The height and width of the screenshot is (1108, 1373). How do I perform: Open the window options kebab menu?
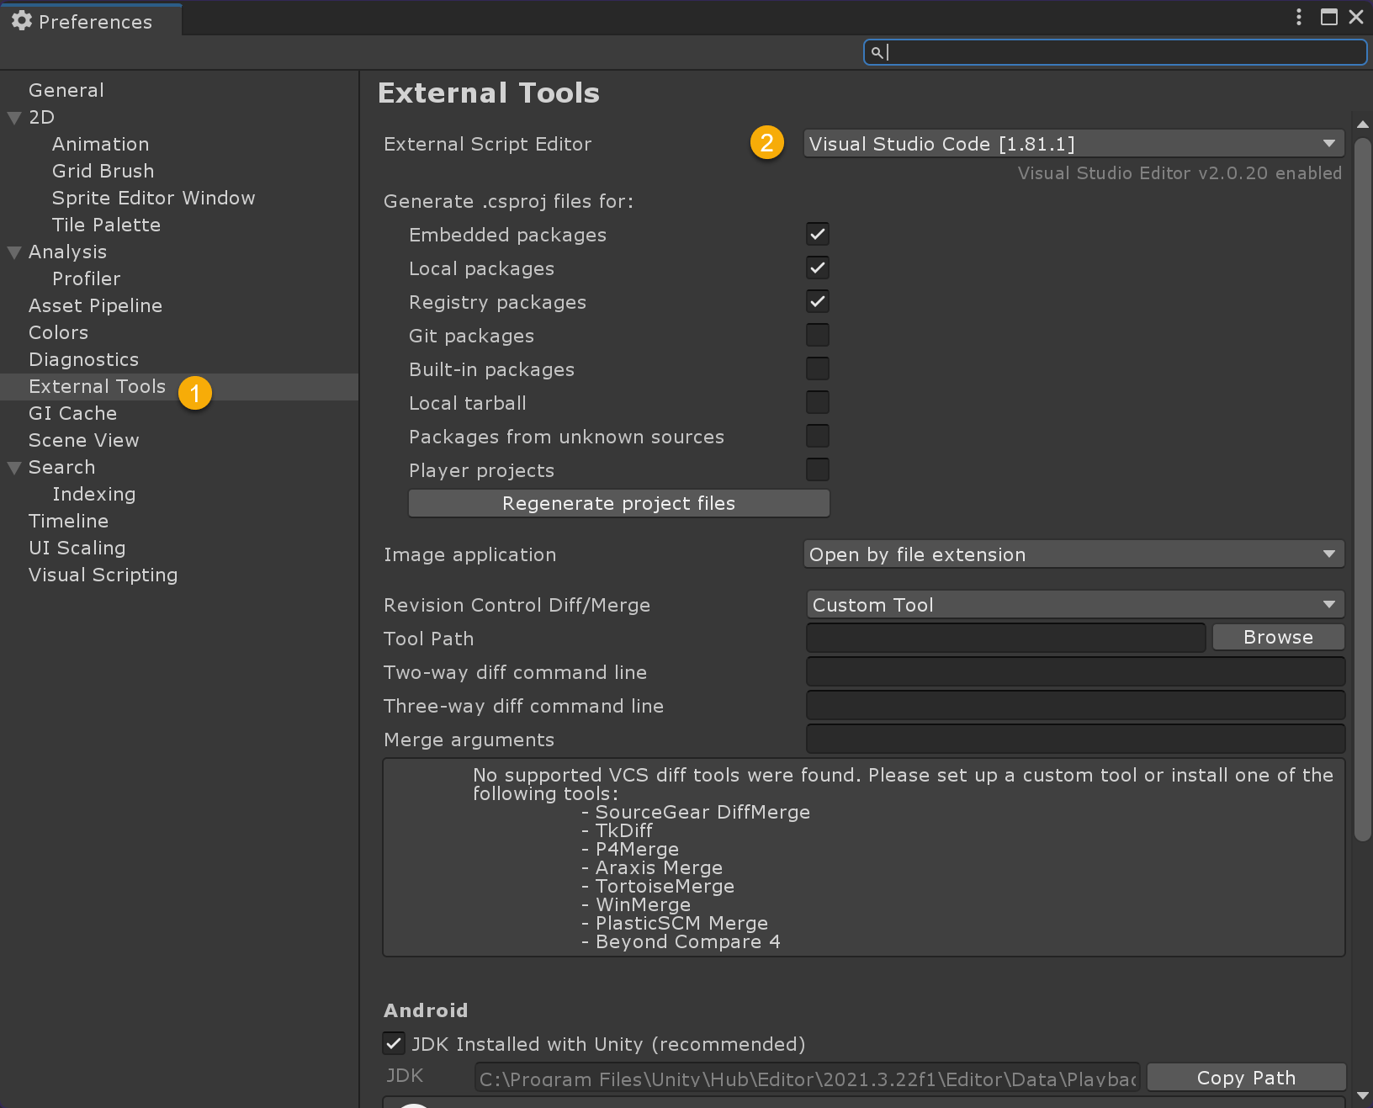coord(1299,17)
